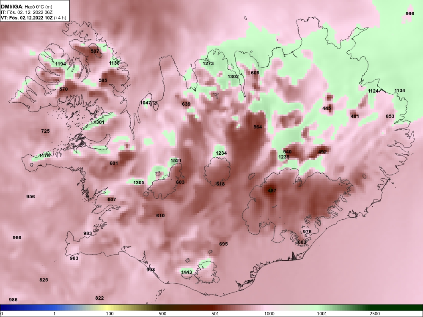Select the 825 value over the sea

click(44, 280)
